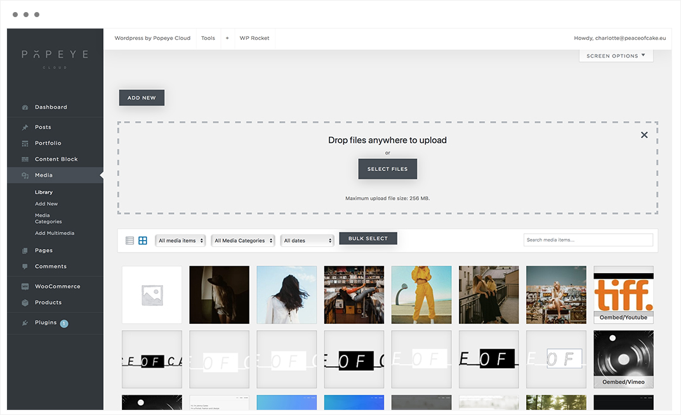The width and height of the screenshot is (681, 415).
Task: Expand Screen Options panel
Action: [616, 56]
